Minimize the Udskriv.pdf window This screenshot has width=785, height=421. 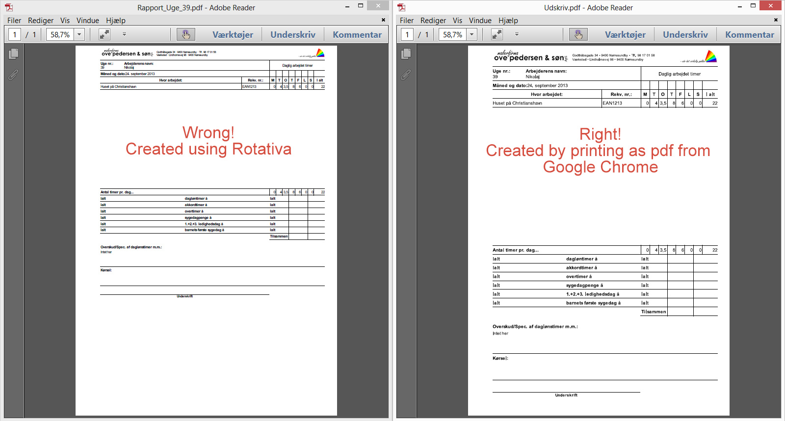pos(740,6)
